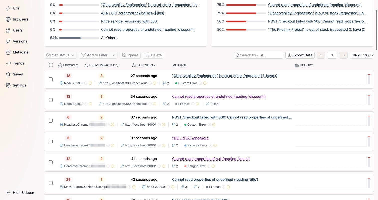Check the box for the 'discount' error row
378x200 pixels.
pos(51,100)
